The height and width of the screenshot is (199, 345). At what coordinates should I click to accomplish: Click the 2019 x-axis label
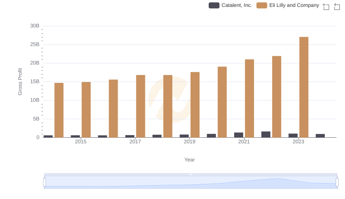(189, 142)
